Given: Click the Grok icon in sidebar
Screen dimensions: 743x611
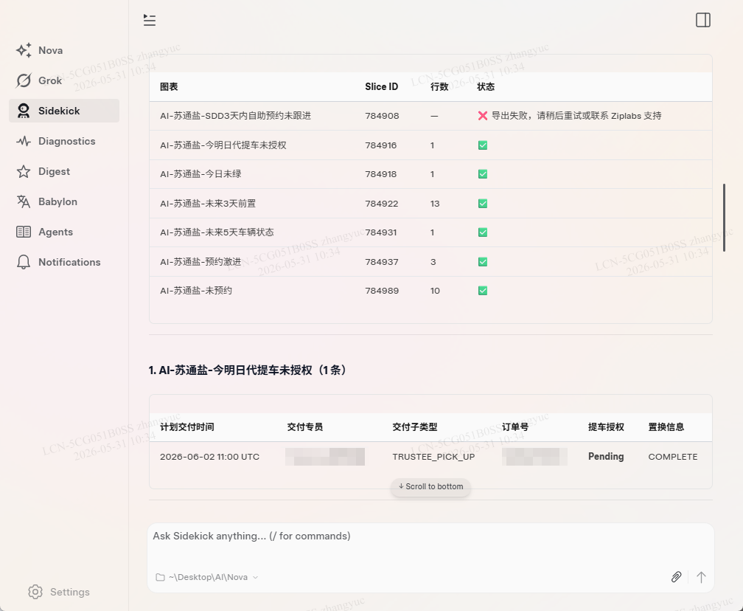Looking at the screenshot, I should 24,80.
